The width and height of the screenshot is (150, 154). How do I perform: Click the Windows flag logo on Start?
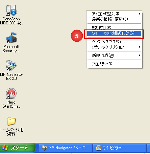(5, 148)
